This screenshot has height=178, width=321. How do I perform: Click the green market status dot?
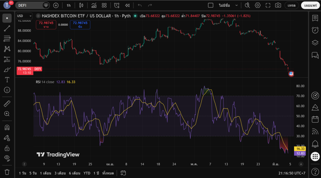click(135, 16)
